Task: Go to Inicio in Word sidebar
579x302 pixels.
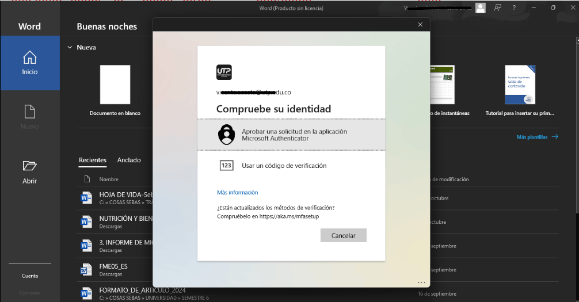Action: 30,63
